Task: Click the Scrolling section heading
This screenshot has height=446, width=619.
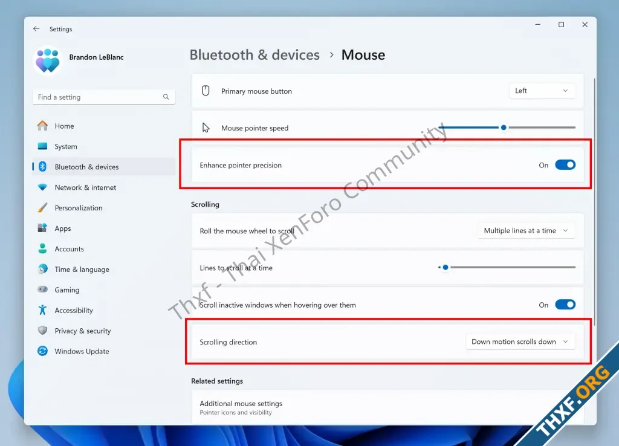Action: pyautogui.click(x=206, y=204)
